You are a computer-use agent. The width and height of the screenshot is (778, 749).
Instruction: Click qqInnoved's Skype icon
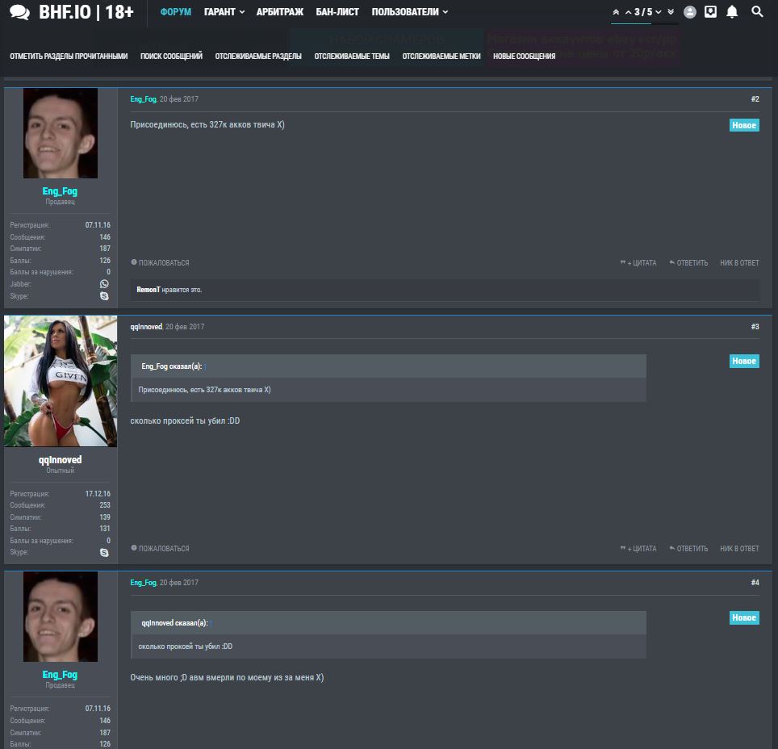(x=104, y=553)
